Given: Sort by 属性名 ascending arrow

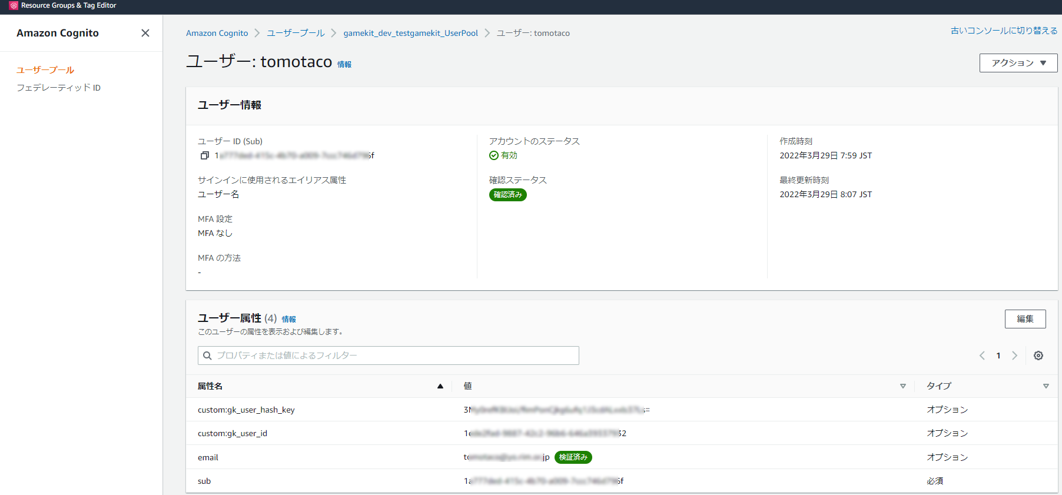Looking at the screenshot, I should click(x=440, y=386).
